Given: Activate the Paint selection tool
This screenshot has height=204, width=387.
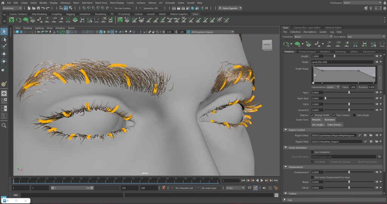Looking at the screenshot, I should (x=4, y=47).
